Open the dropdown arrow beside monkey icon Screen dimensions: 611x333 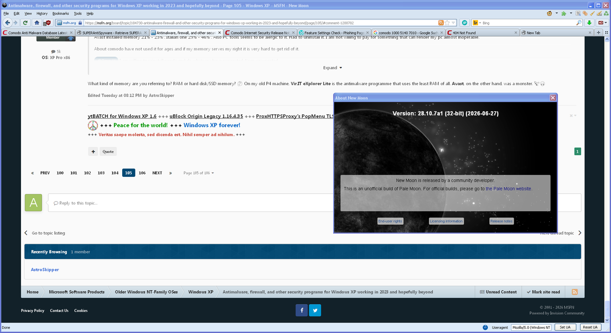point(556,13)
